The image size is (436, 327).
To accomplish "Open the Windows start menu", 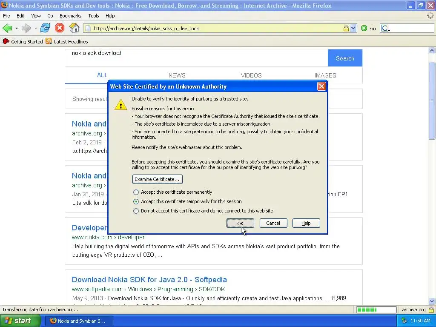I will tap(20, 321).
